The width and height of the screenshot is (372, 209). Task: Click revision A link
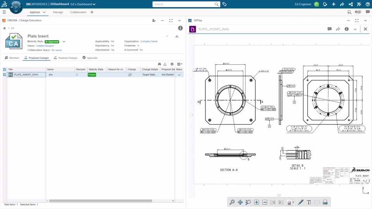pos(77,75)
